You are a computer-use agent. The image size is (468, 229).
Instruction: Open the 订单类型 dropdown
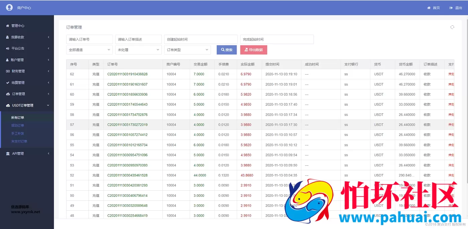click(x=188, y=50)
